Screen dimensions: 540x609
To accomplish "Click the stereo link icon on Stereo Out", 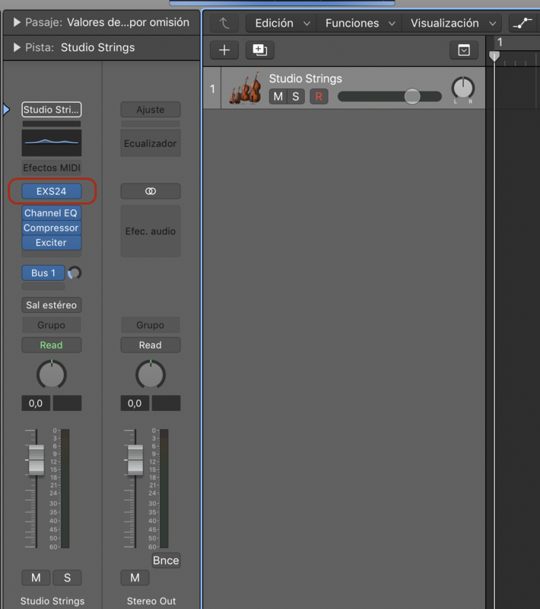I will point(151,191).
